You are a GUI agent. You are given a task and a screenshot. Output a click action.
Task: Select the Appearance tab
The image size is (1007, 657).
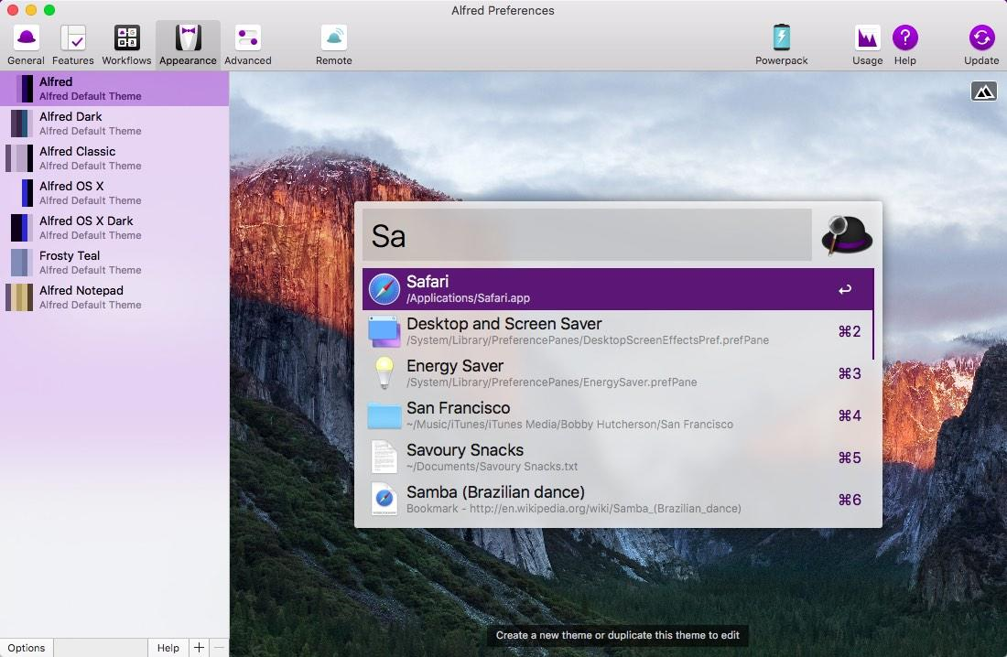pyautogui.click(x=189, y=45)
